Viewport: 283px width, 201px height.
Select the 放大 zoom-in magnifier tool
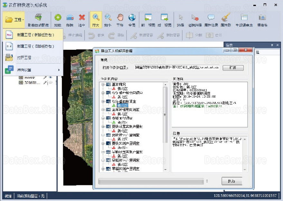click(96, 20)
